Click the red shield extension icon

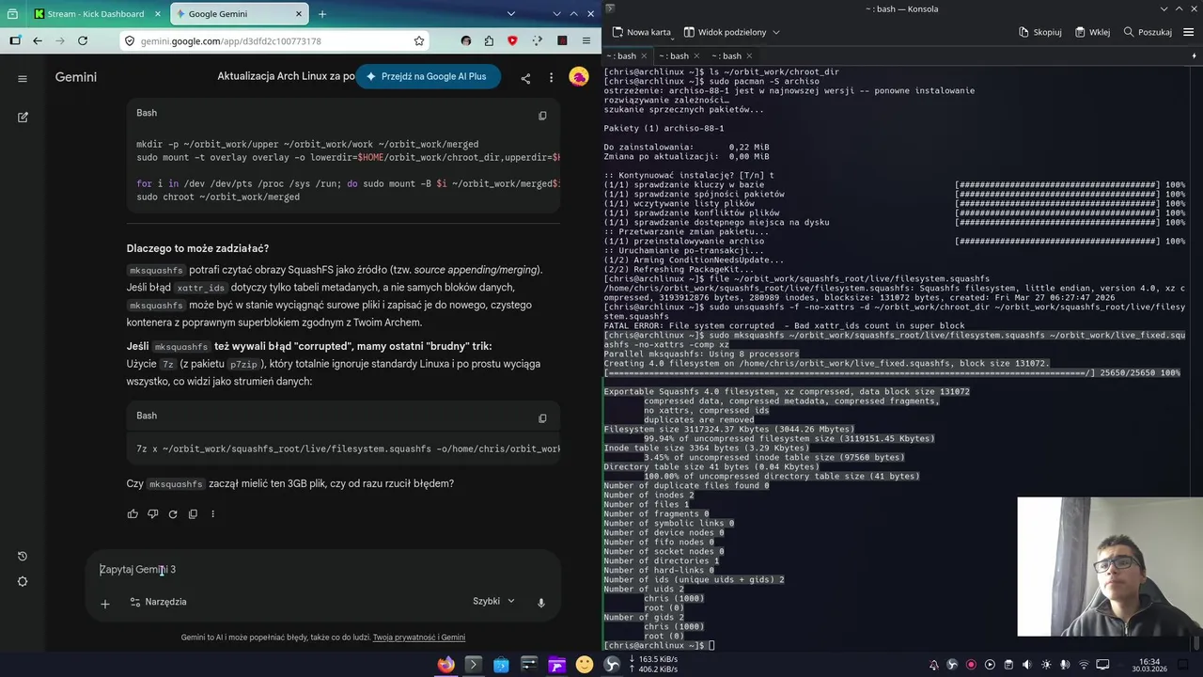(513, 40)
